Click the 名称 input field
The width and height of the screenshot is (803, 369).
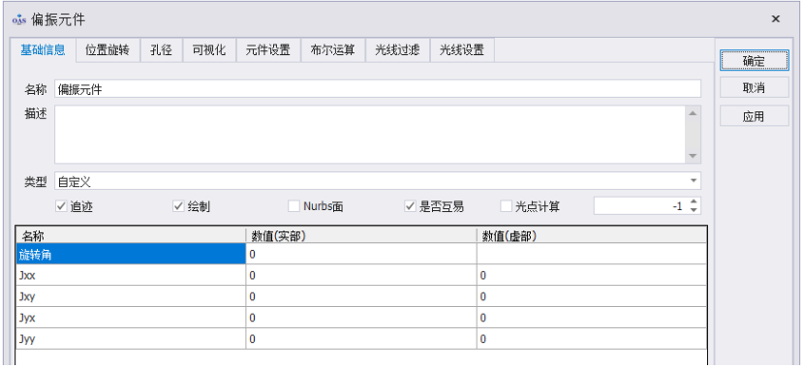[x=378, y=88]
